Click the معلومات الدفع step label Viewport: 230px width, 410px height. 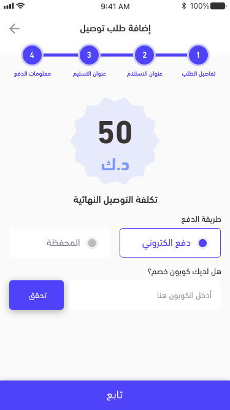(x=33, y=74)
